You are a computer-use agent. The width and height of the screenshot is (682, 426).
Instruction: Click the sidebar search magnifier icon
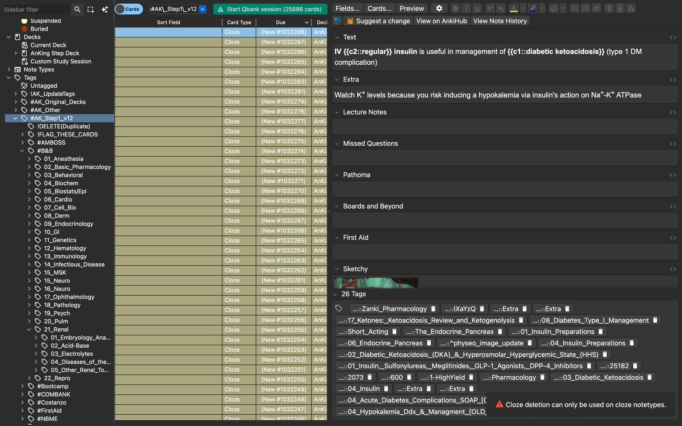pos(77,9)
